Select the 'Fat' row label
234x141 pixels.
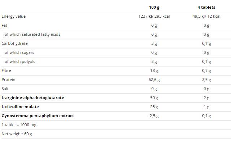pyautogui.click(x=4, y=25)
